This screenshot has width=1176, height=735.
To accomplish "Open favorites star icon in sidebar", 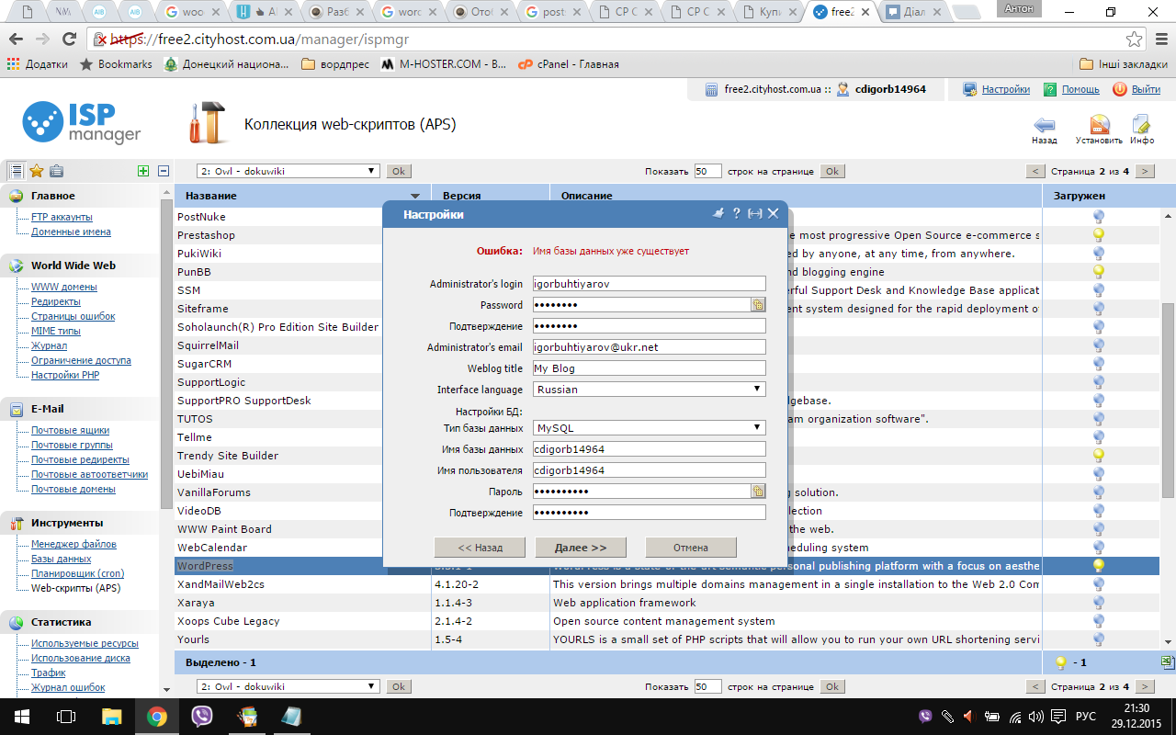I will (x=37, y=171).
